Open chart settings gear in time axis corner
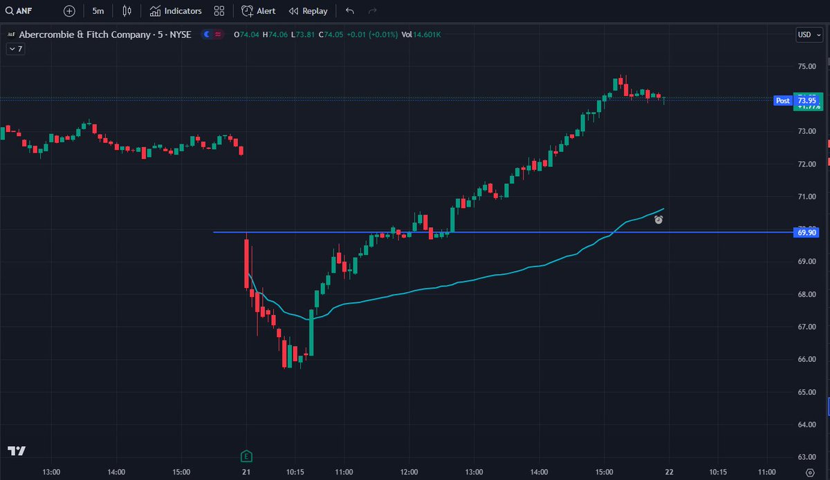The width and height of the screenshot is (830, 480). 810,472
